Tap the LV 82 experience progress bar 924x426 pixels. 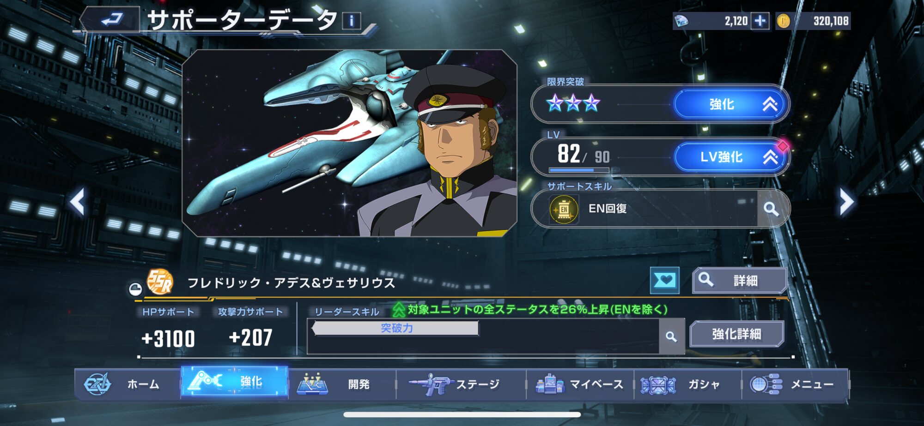coord(579,170)
